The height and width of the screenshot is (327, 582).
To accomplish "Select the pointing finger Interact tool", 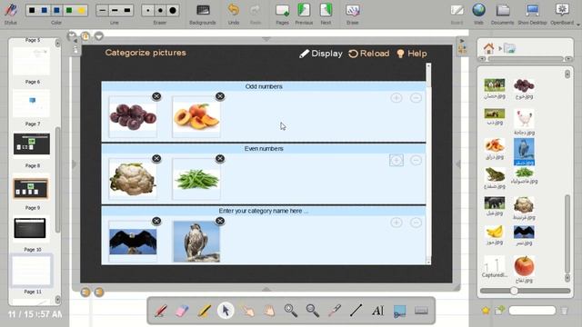I will pyautogui.click(x=247, y=311).
